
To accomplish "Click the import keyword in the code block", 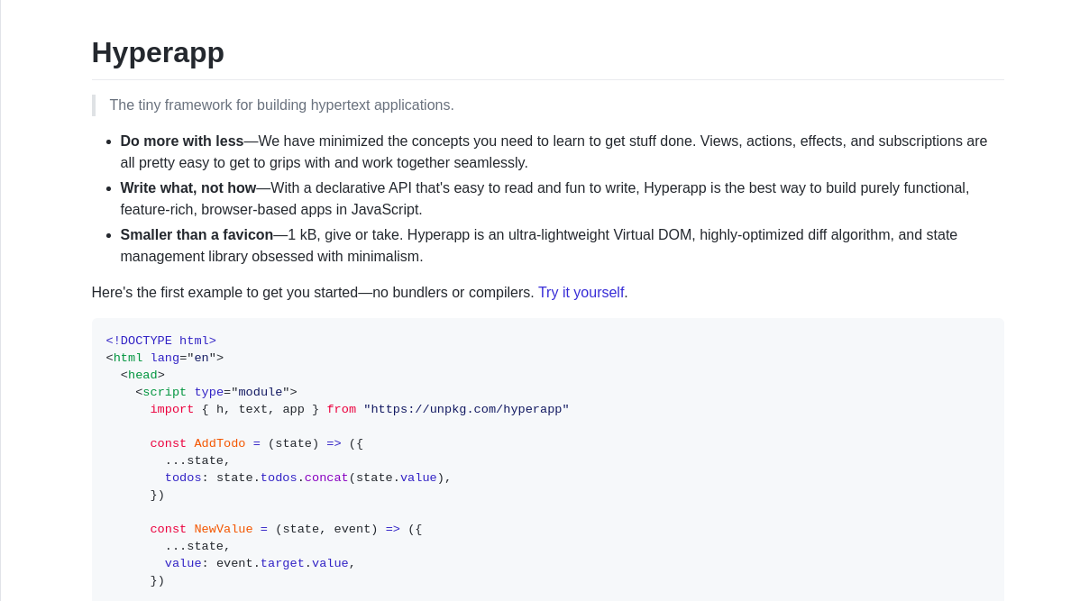I will [171, 409].
